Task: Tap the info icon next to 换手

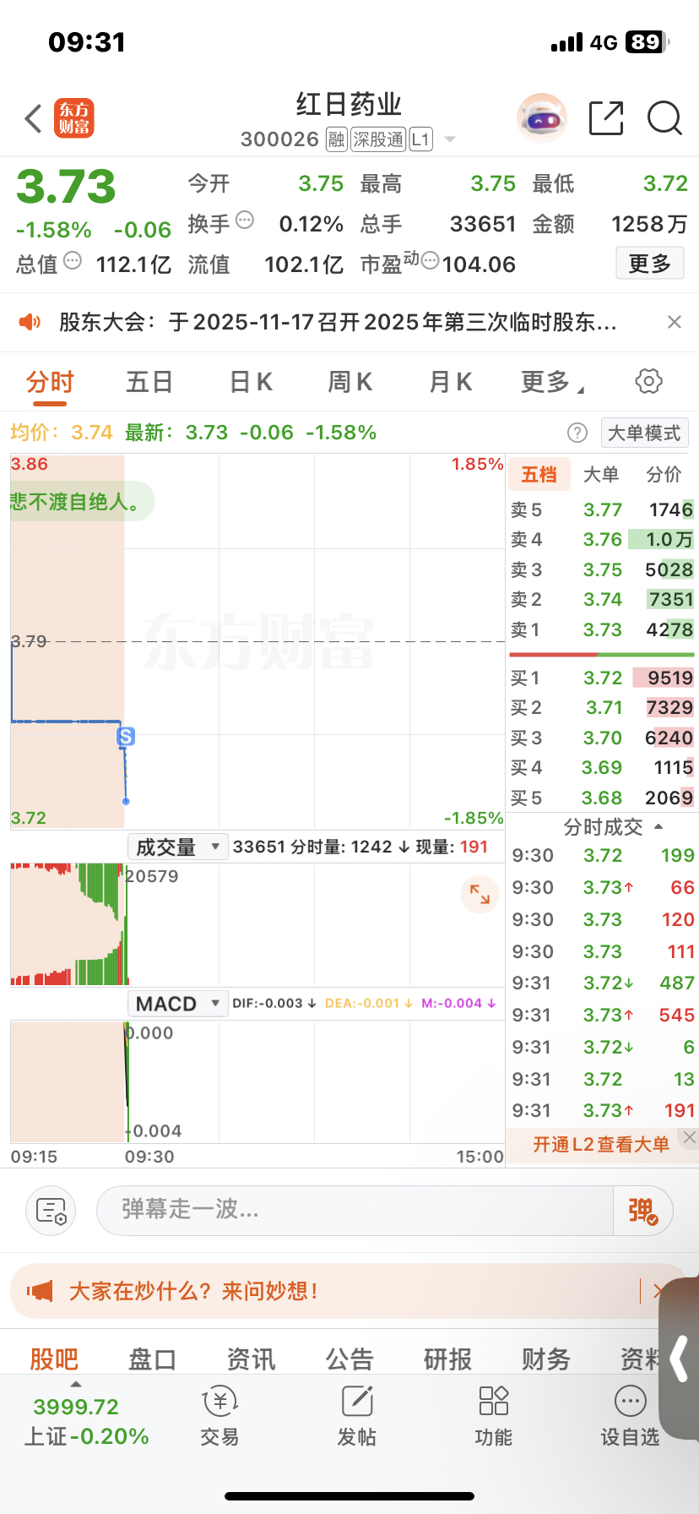Action: (x=245, y=221)
